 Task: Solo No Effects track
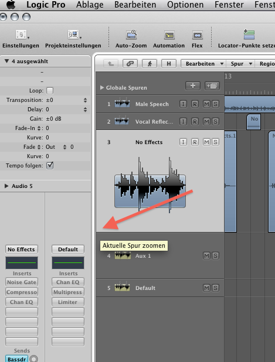[x=215, y=142]
